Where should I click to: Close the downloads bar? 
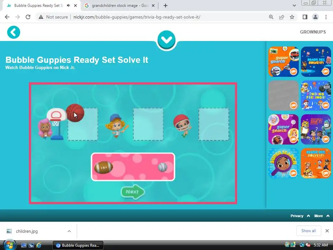click(x=327, y=231)
